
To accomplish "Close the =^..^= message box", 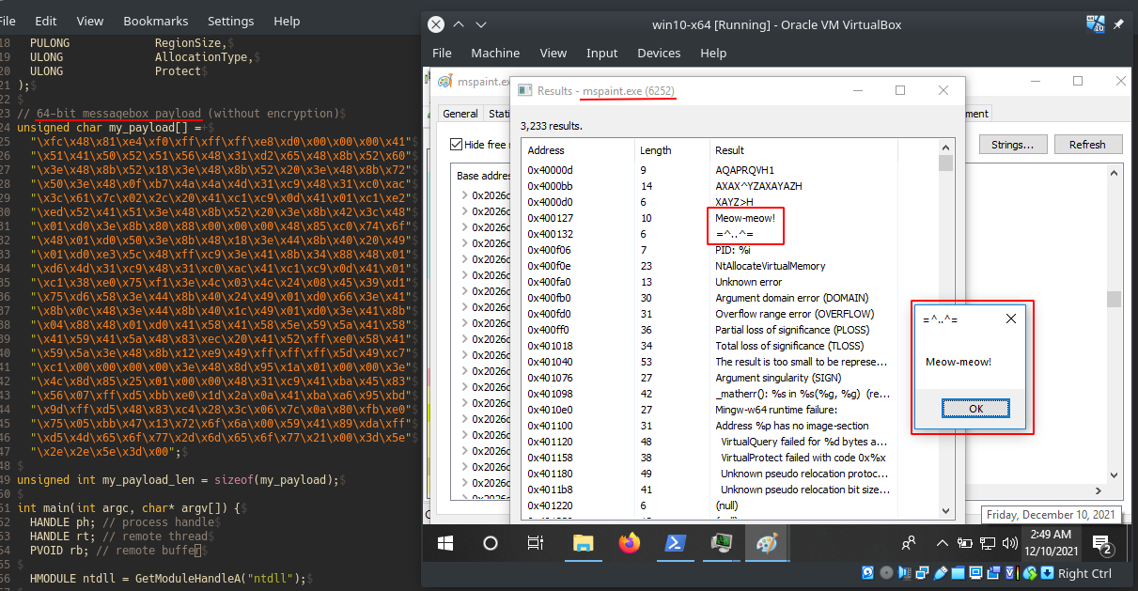I will coord(1010,319).
